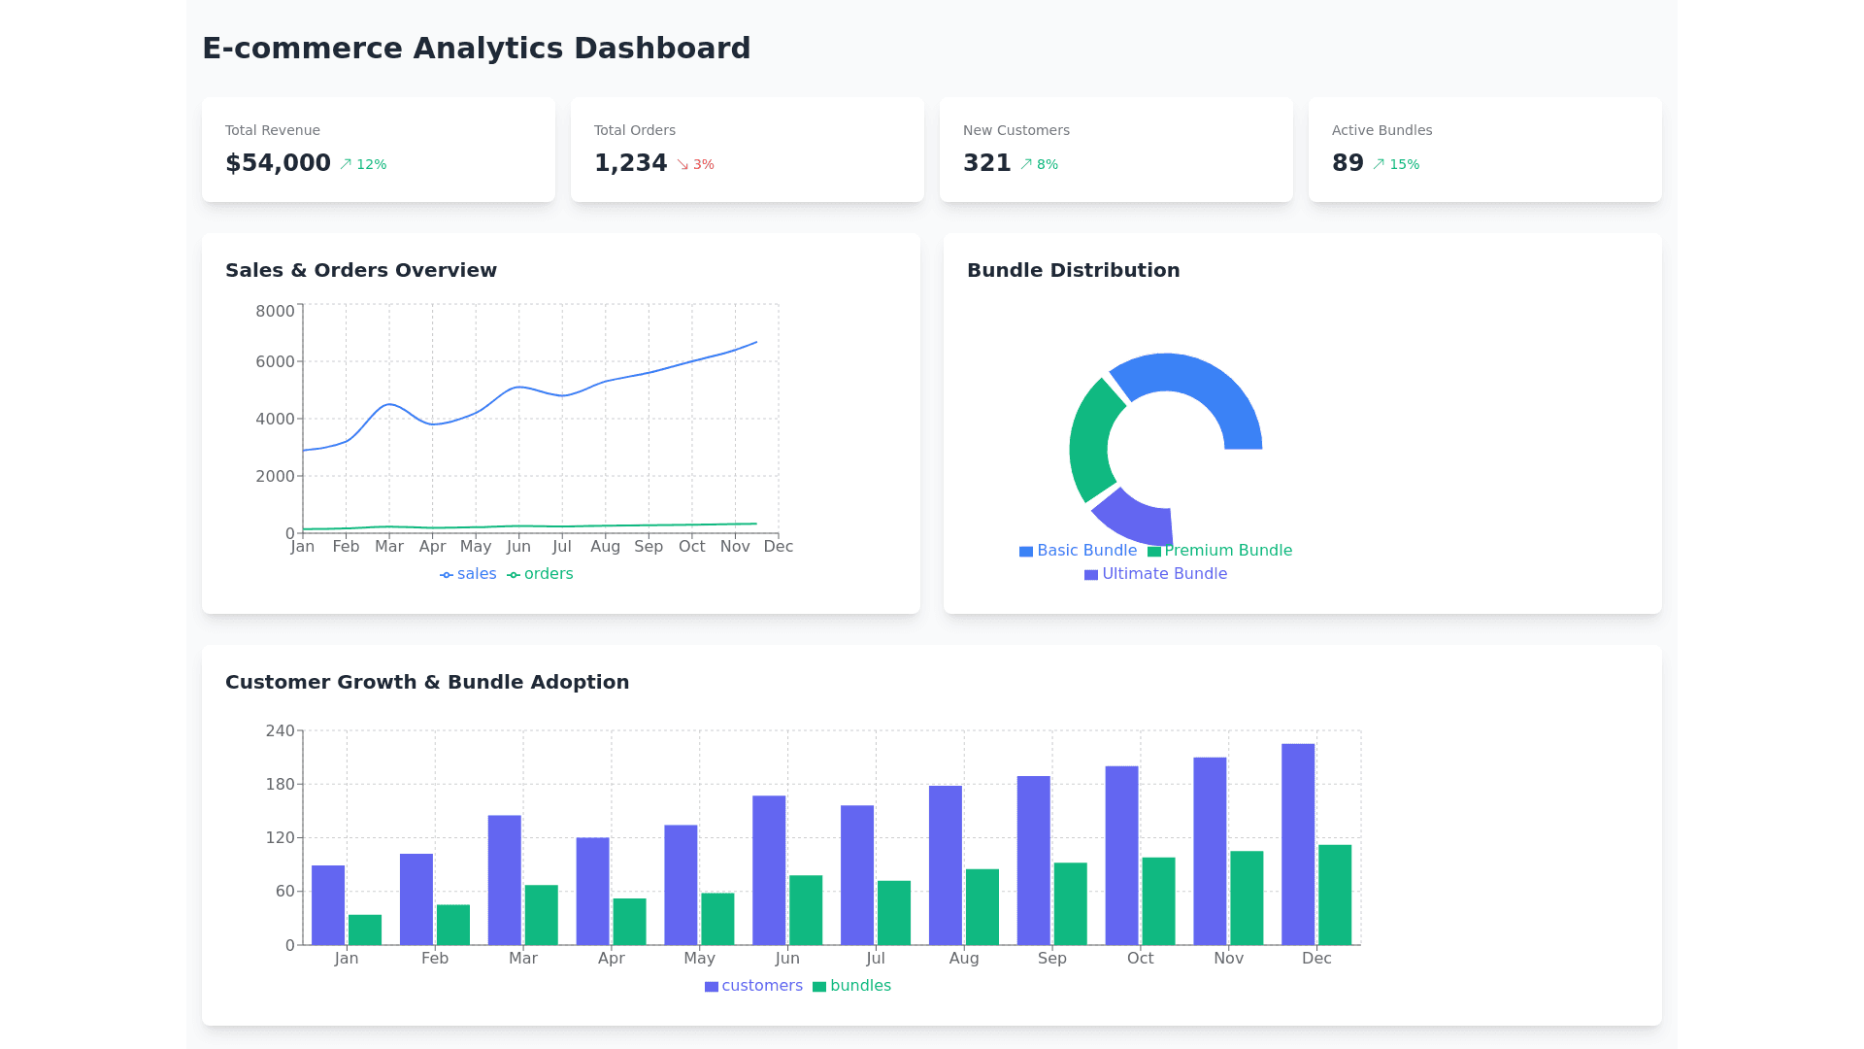Click the December customers purple bar
1864x1049 pixels.
tap(1298, 845)
